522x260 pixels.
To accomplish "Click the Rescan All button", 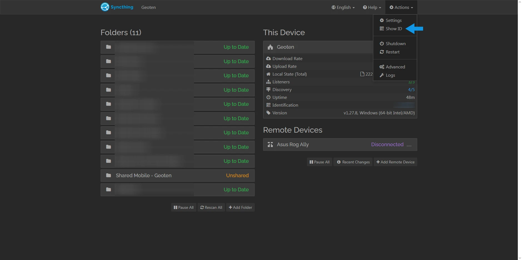I will point(211,207).
